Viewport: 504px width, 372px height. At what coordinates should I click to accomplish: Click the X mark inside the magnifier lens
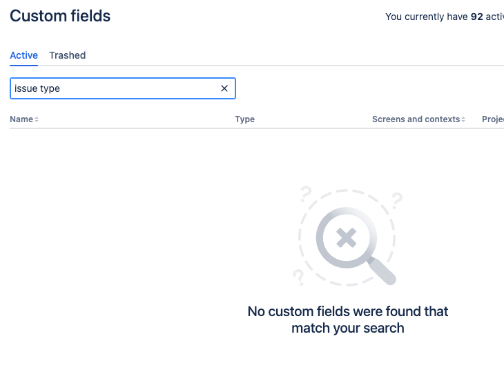pyautogui.click(x=346, y=239)
